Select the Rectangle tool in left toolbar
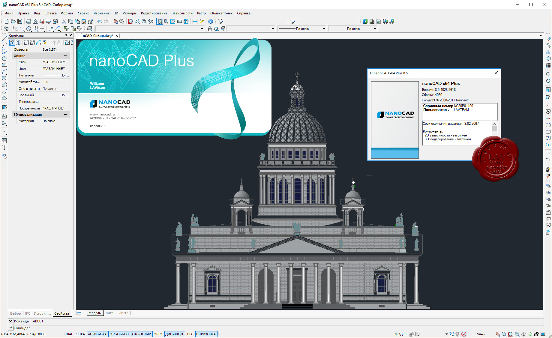Image resolution: width=552 pixels, height=338 pixels. tap(4, 65)
